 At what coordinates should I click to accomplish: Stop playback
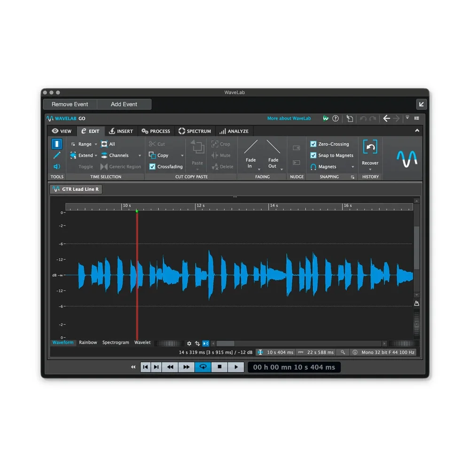click(x=219, y=367)
